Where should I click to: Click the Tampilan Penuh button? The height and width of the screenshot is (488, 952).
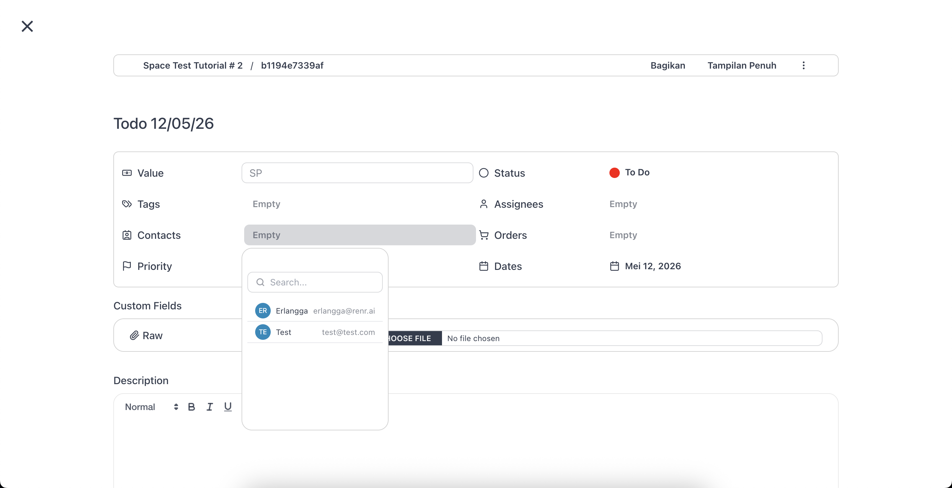742,65
